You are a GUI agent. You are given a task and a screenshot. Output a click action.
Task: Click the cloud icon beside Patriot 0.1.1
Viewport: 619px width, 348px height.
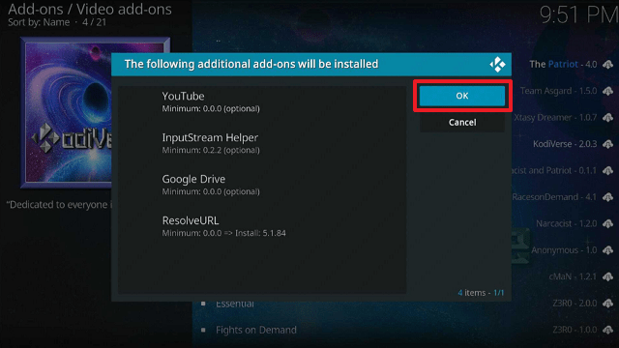(608, 170)
